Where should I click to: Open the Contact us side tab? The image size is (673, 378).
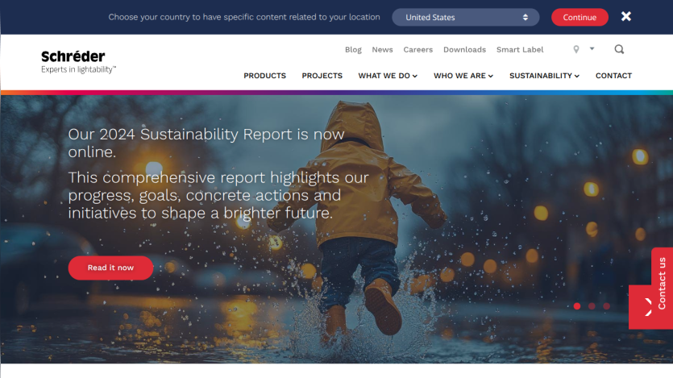tap(662, 283)
